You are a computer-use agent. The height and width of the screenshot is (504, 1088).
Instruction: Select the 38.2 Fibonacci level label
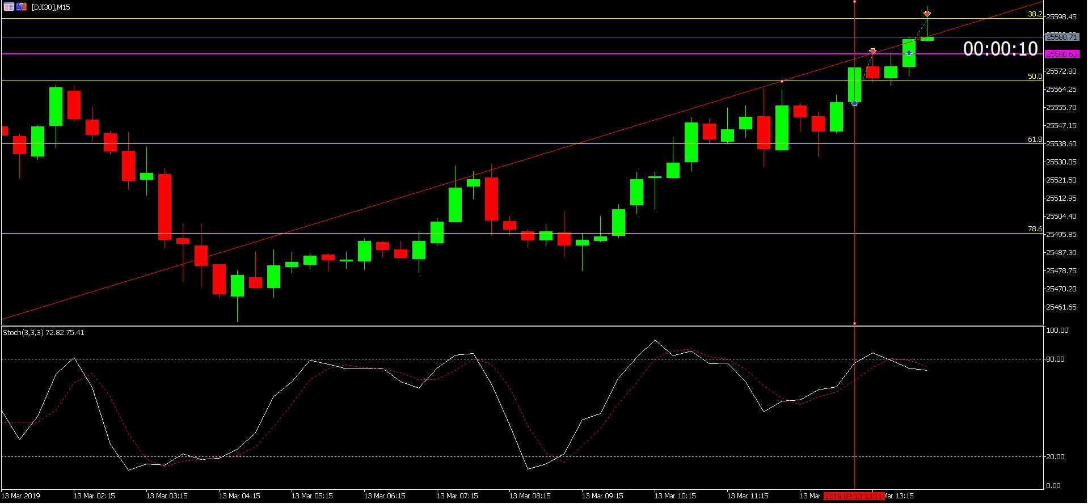pos(1035,14)
